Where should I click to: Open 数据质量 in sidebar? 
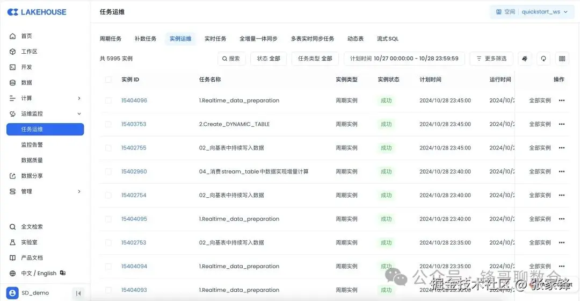32,160
